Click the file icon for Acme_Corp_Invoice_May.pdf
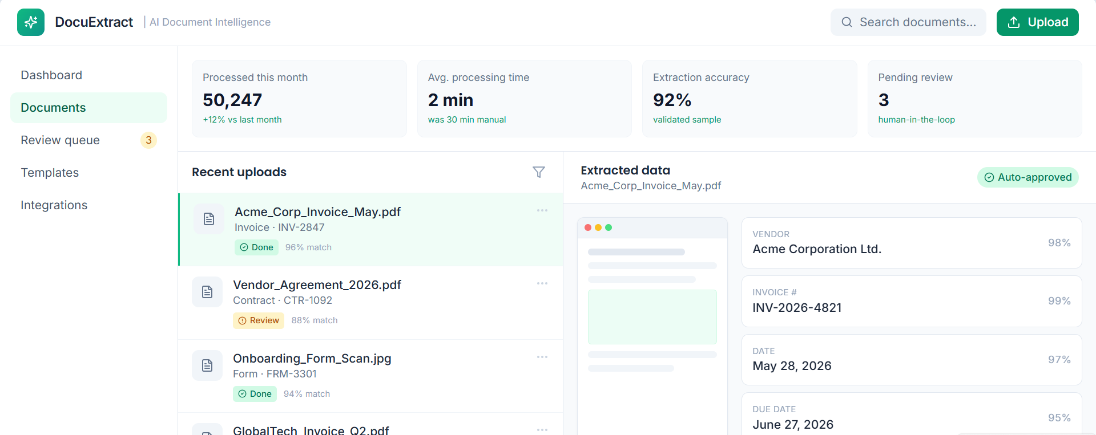Image resolution: width=1096 pixels, height=435 pixels. [209, 219]
